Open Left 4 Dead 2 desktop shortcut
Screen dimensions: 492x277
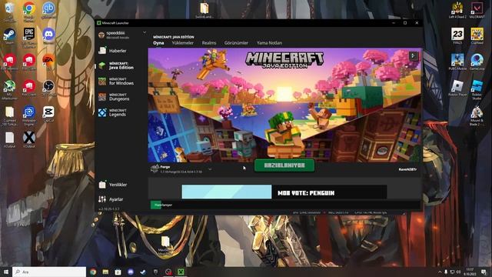tap(457, 10)
